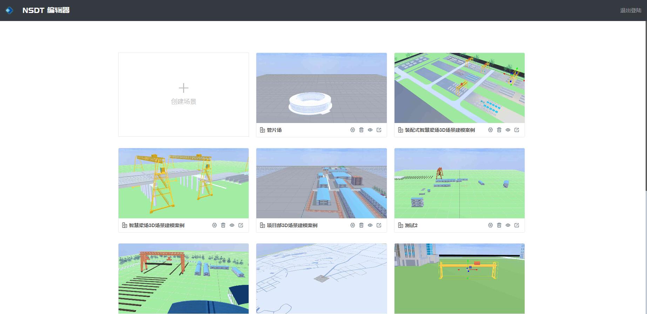Share the 智慧梁场3D场景建模案例 scene
Image resolution: width=647 pixels, height=314 pixels.
click(241, 225)
